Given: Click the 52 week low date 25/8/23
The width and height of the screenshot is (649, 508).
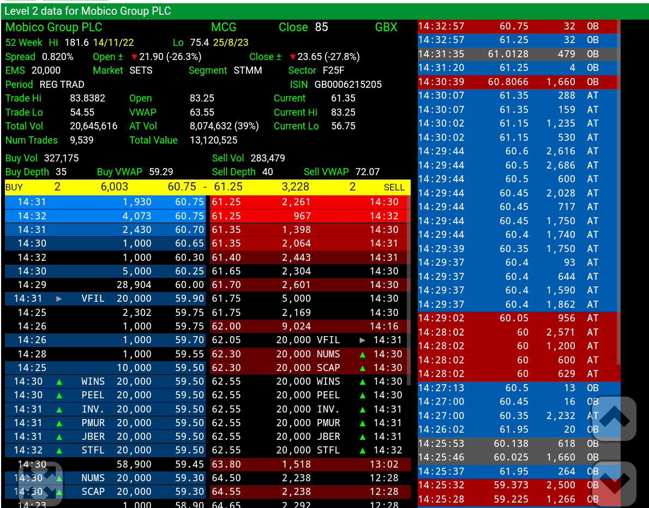Looking at the screenshot, I should 231,43.
